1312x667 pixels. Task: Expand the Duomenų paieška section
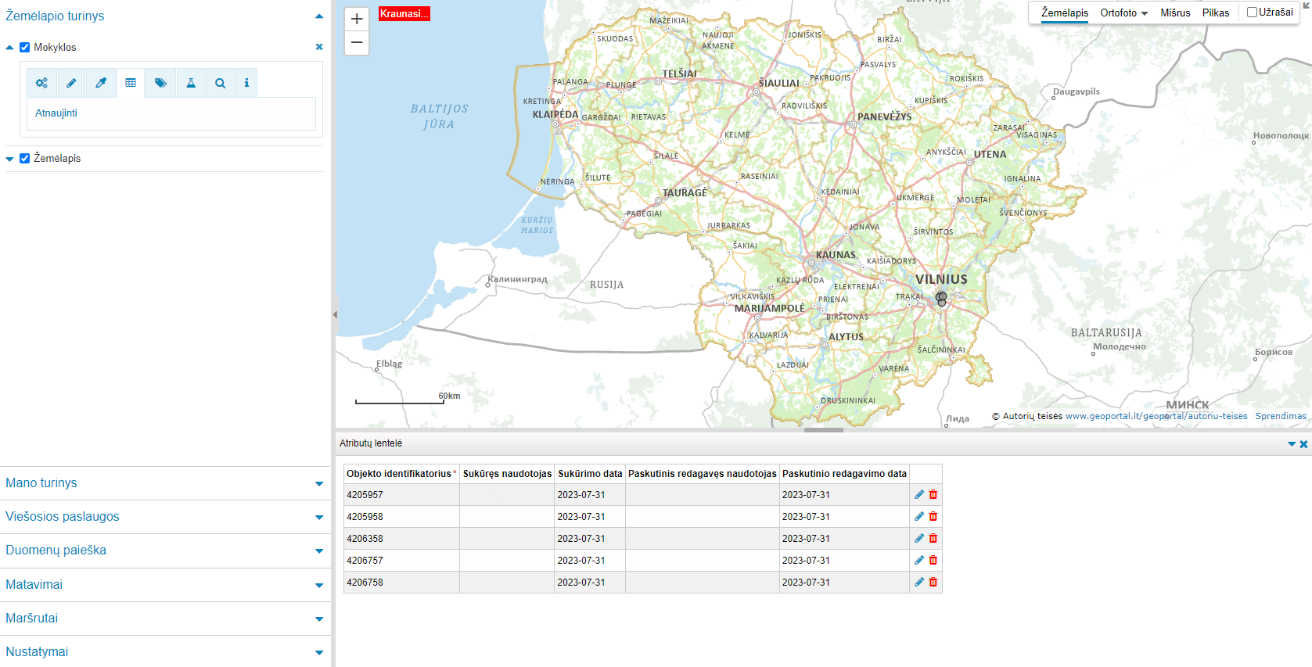tap(164, 550)
